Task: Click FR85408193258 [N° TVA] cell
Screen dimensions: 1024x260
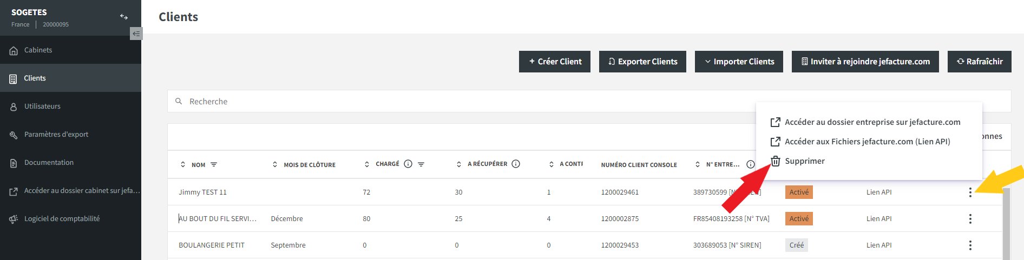Action: 731,218
